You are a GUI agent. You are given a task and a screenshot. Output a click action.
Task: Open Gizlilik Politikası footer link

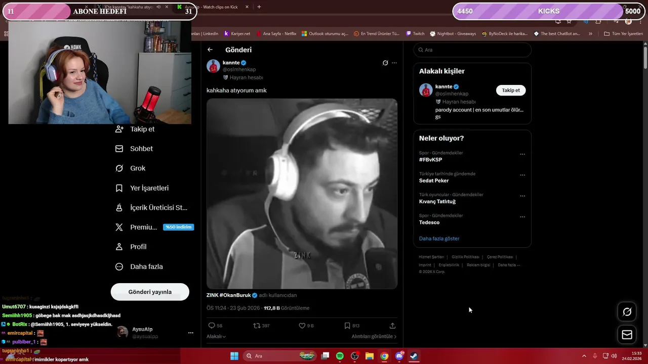465,257
